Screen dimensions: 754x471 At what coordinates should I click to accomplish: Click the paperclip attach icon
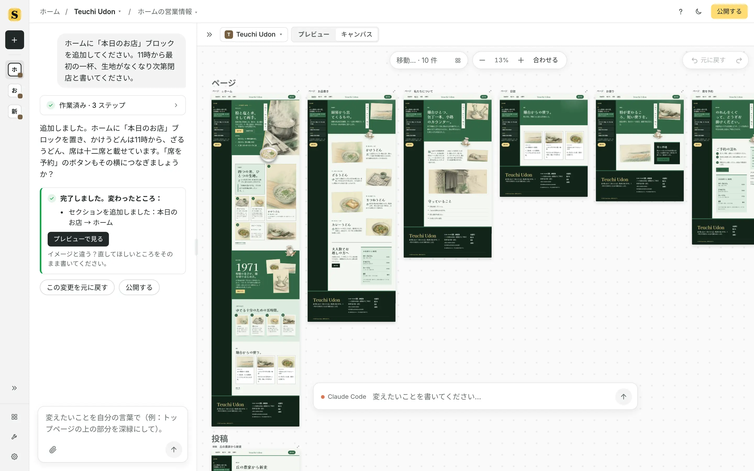[53, 450]
